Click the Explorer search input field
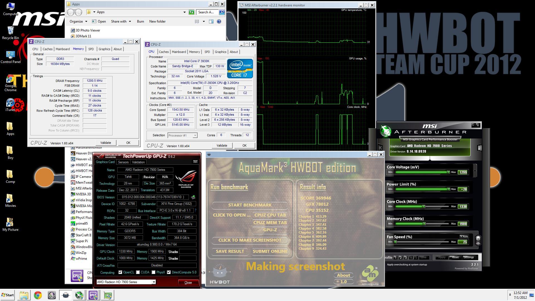This screenshot has width=535, height=301. [208, 12]
